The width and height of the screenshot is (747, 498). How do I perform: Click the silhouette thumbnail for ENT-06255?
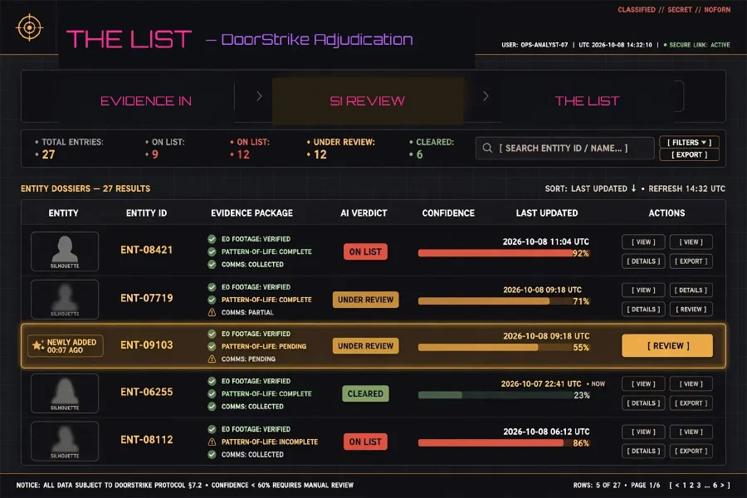coord(65,393)
